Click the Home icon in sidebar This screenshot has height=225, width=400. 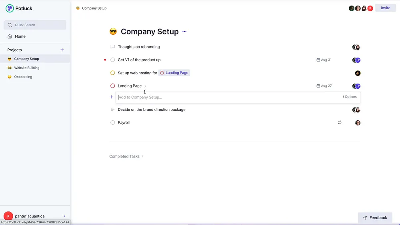pos(10,36)
